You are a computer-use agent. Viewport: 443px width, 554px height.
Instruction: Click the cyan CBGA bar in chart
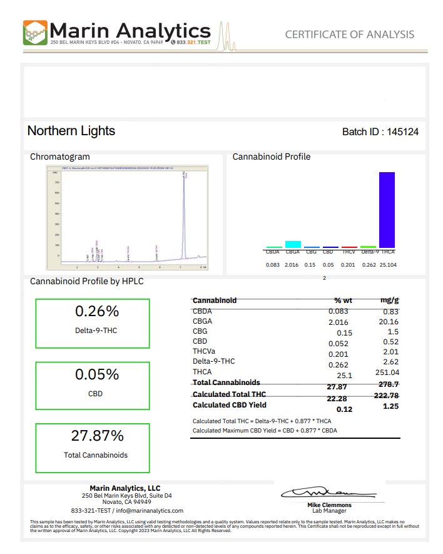coord(293,245)
